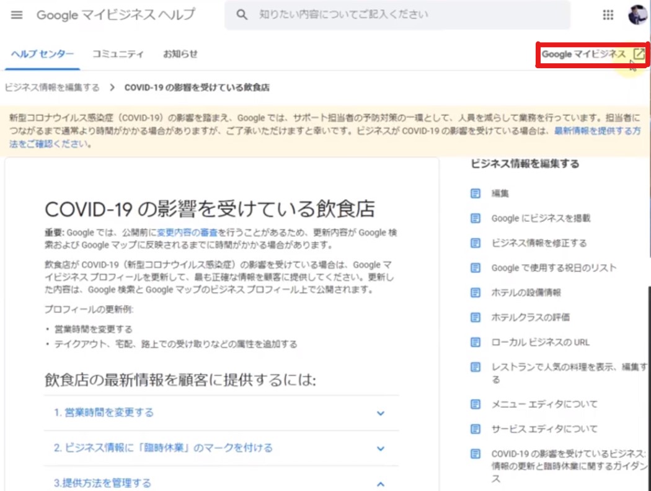The width and height of the screenshot is (651, 491).
Task: Click the article icon beside Google にビジネスを掲載
Action: coord(476,218)
